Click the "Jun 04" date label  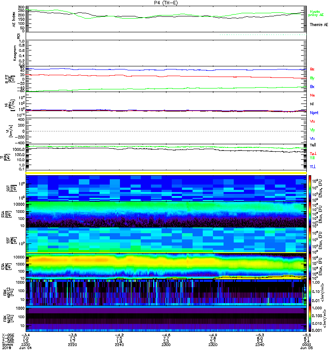point(25,348)
